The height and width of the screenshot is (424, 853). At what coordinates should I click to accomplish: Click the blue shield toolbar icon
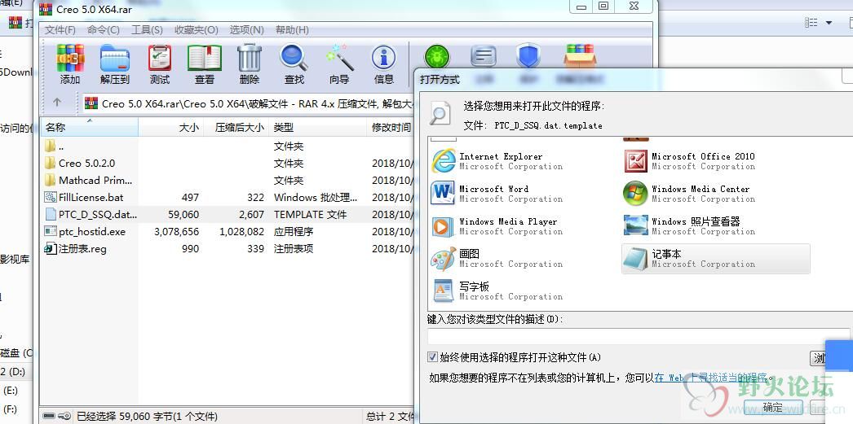(x=528, y=57)
